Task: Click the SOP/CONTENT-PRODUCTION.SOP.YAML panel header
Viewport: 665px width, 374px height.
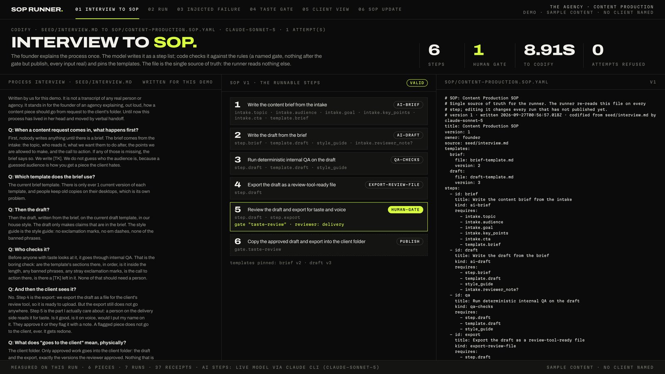Action: tap(496, 82)
